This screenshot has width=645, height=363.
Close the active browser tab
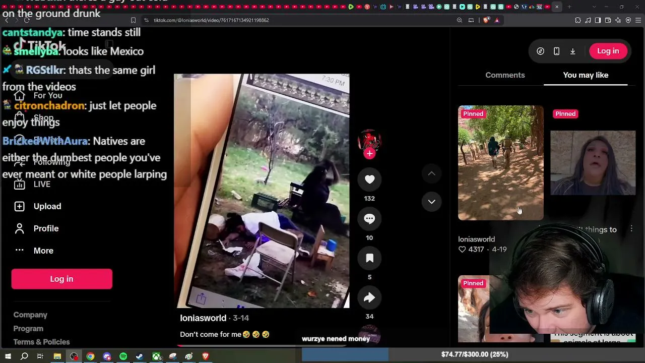coord(557,7)
